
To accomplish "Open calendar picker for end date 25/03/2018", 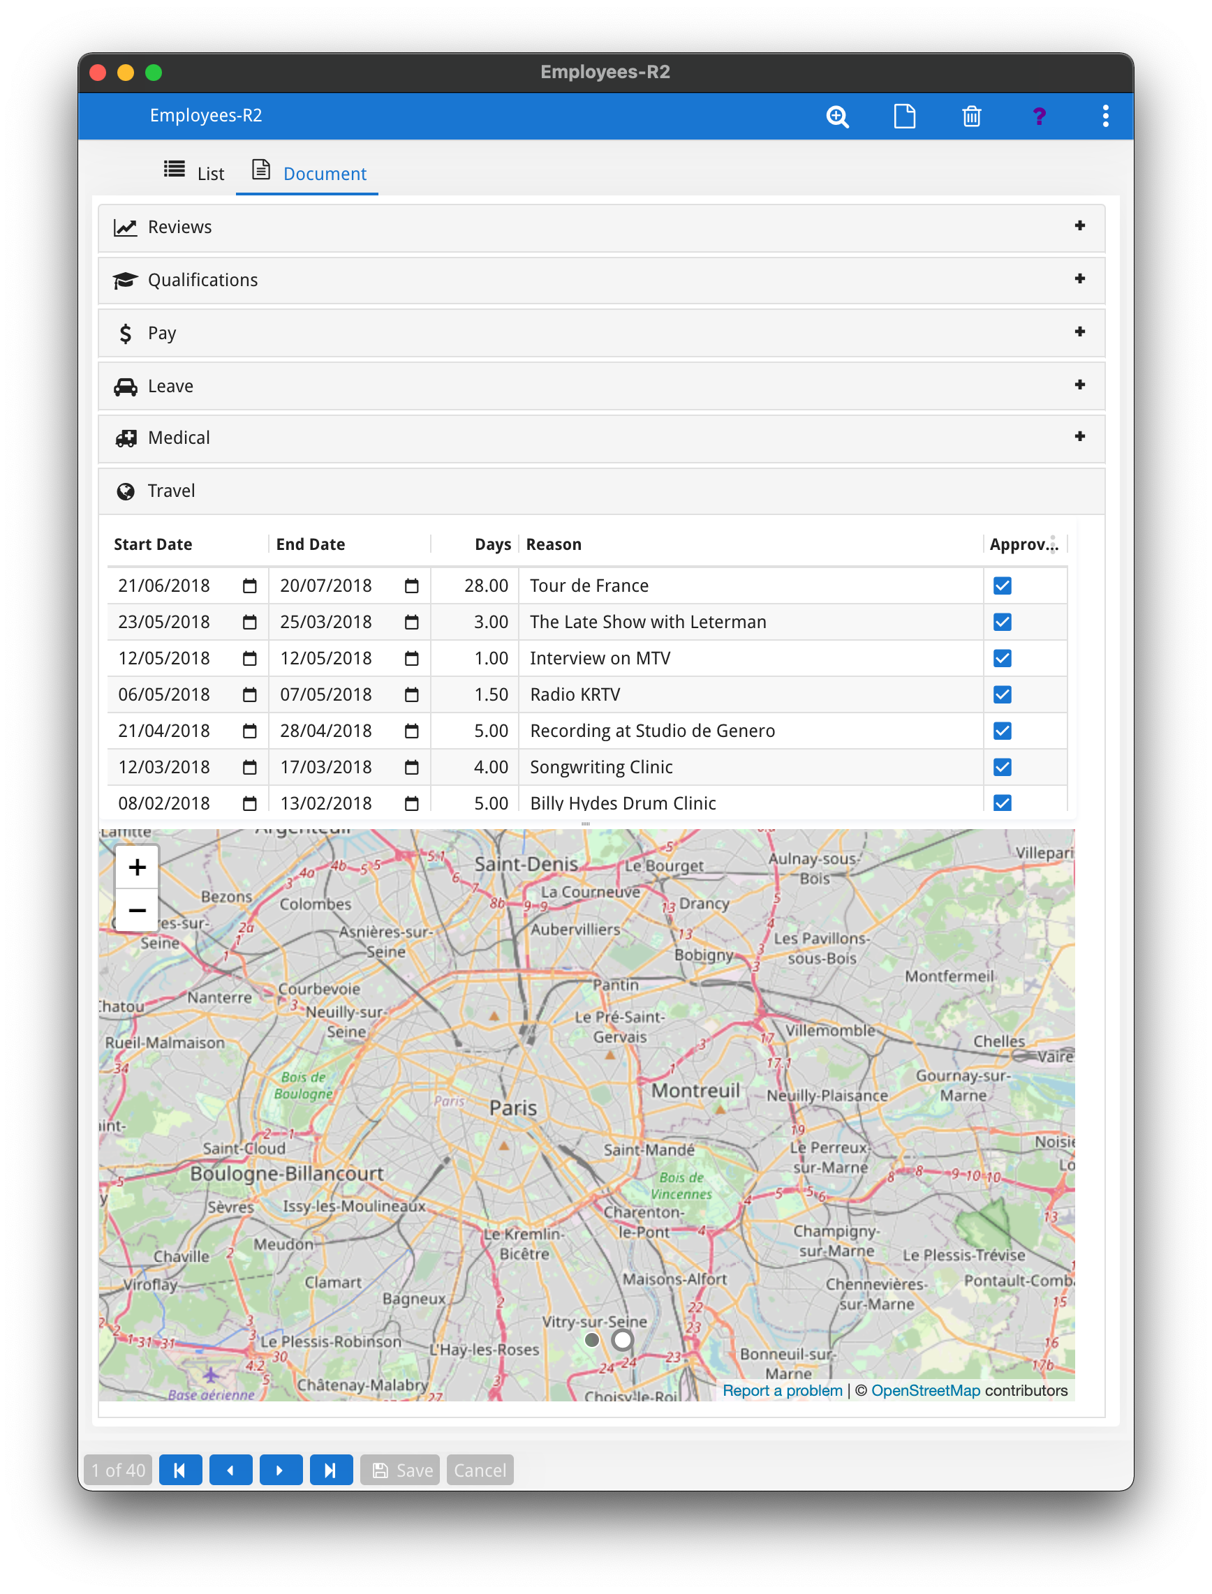I will click(x=411, y=622).
